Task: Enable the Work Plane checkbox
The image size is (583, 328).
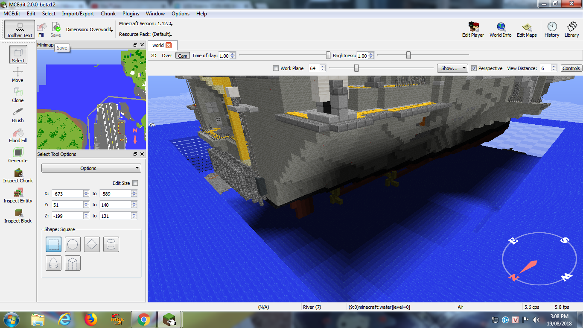Action: 276,68
